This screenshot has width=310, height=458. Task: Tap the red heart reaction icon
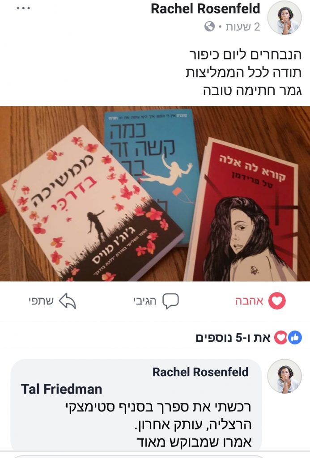(277, 301)
